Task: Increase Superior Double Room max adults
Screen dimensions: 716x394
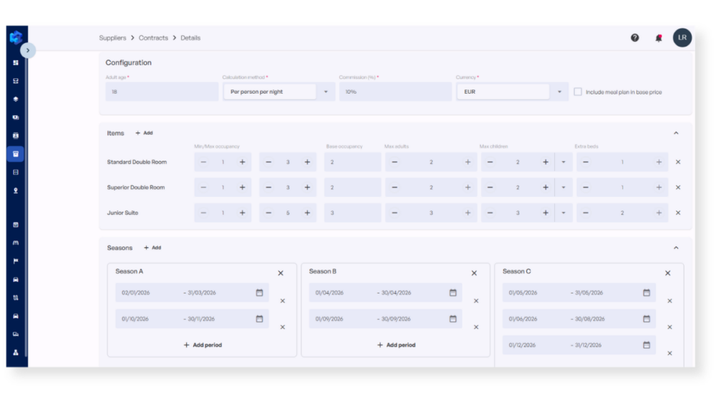Action: [x=468, y=188]
